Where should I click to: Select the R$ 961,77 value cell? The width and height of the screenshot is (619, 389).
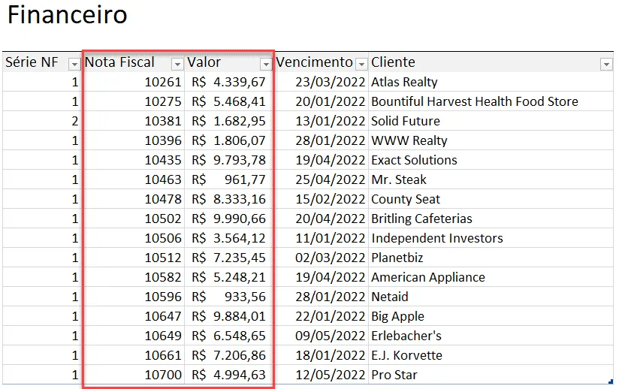pos(229,179)
